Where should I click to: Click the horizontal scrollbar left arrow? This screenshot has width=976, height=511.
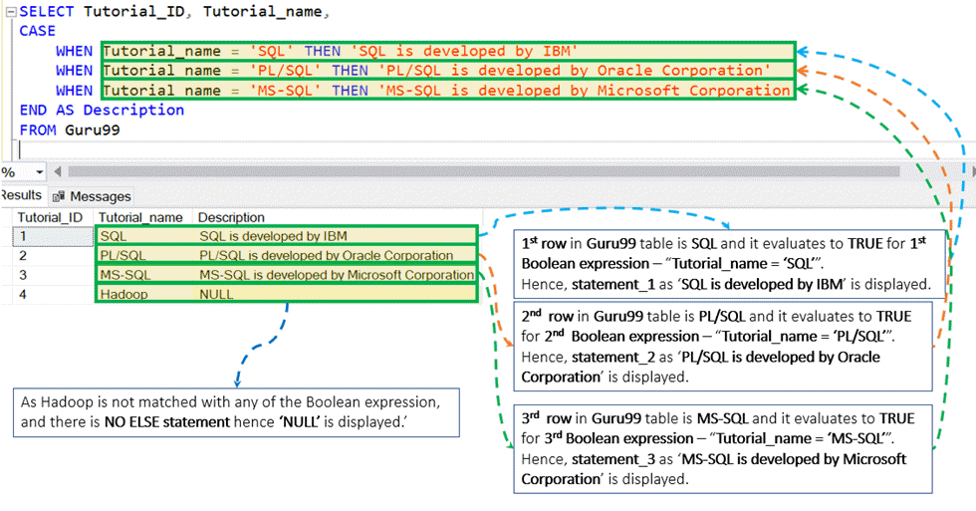pos(56,172)
